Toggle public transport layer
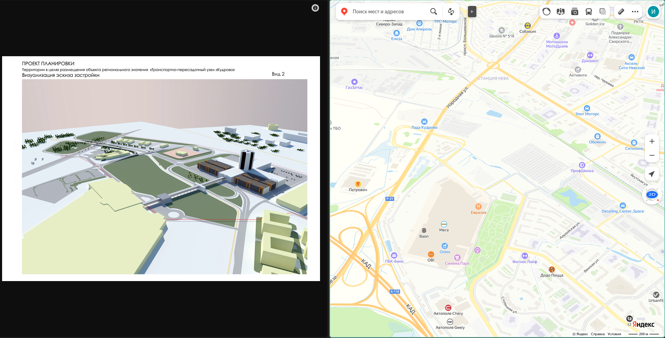This screenshot has height=338, width=665. (589, 12)
